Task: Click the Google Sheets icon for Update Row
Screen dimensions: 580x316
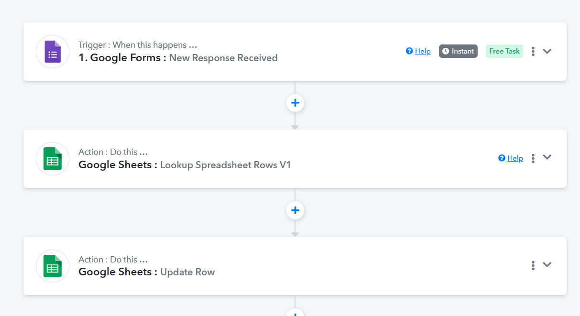Action: (53, 266)
